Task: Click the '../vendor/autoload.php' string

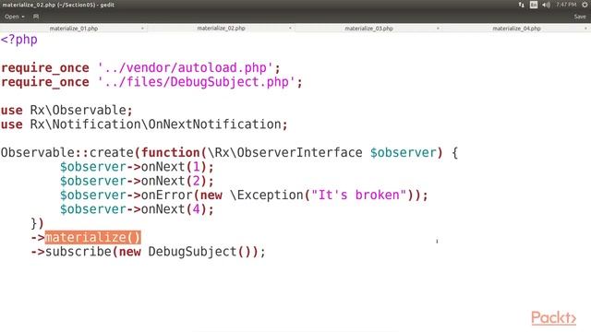Action: point(185,67)
